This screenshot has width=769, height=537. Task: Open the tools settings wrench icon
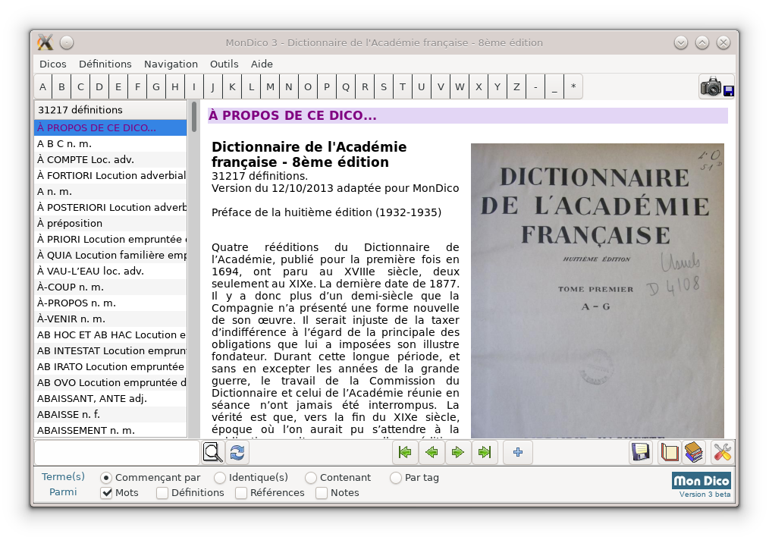coord(722,452)
